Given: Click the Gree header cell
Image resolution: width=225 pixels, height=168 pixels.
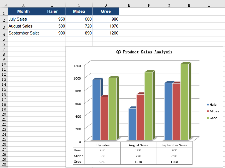Looking at the screenshot, I should [106, 11].
